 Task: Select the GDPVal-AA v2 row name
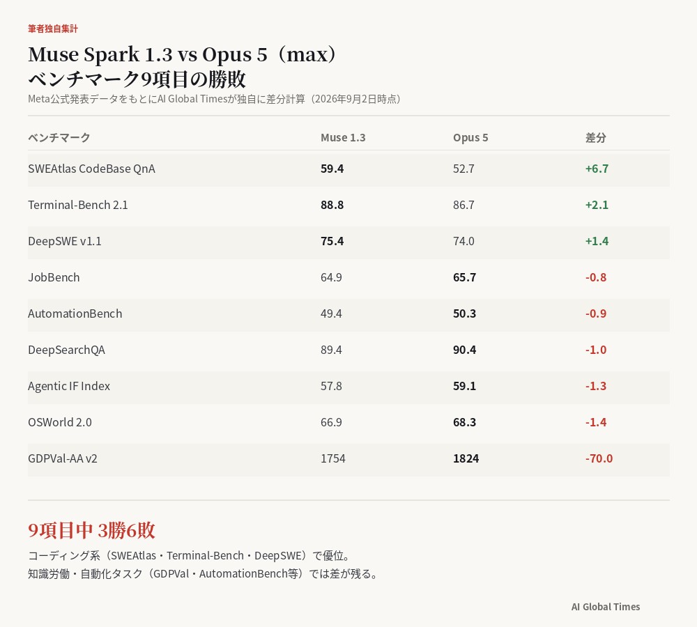63,458
